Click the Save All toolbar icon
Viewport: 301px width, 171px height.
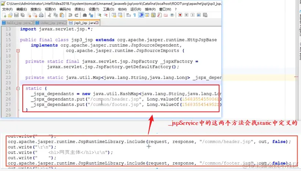pos(23,15)
